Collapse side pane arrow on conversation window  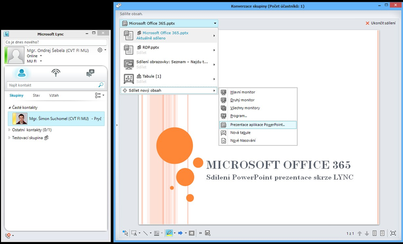point(117,125)
